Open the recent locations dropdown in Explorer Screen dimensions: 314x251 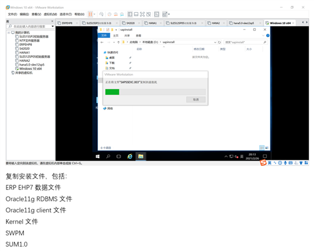coord(114,42)
